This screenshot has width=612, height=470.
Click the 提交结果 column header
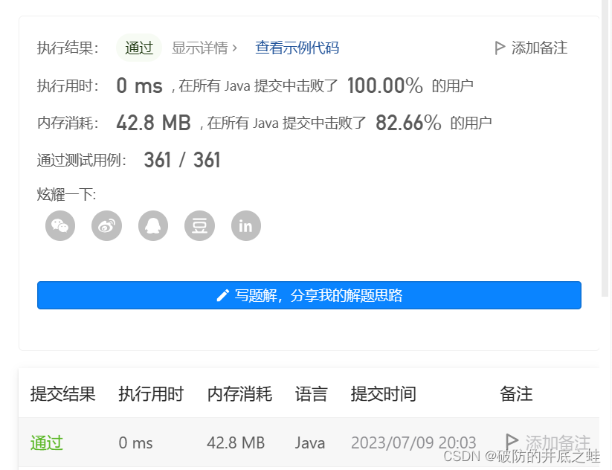click(62, 394)
